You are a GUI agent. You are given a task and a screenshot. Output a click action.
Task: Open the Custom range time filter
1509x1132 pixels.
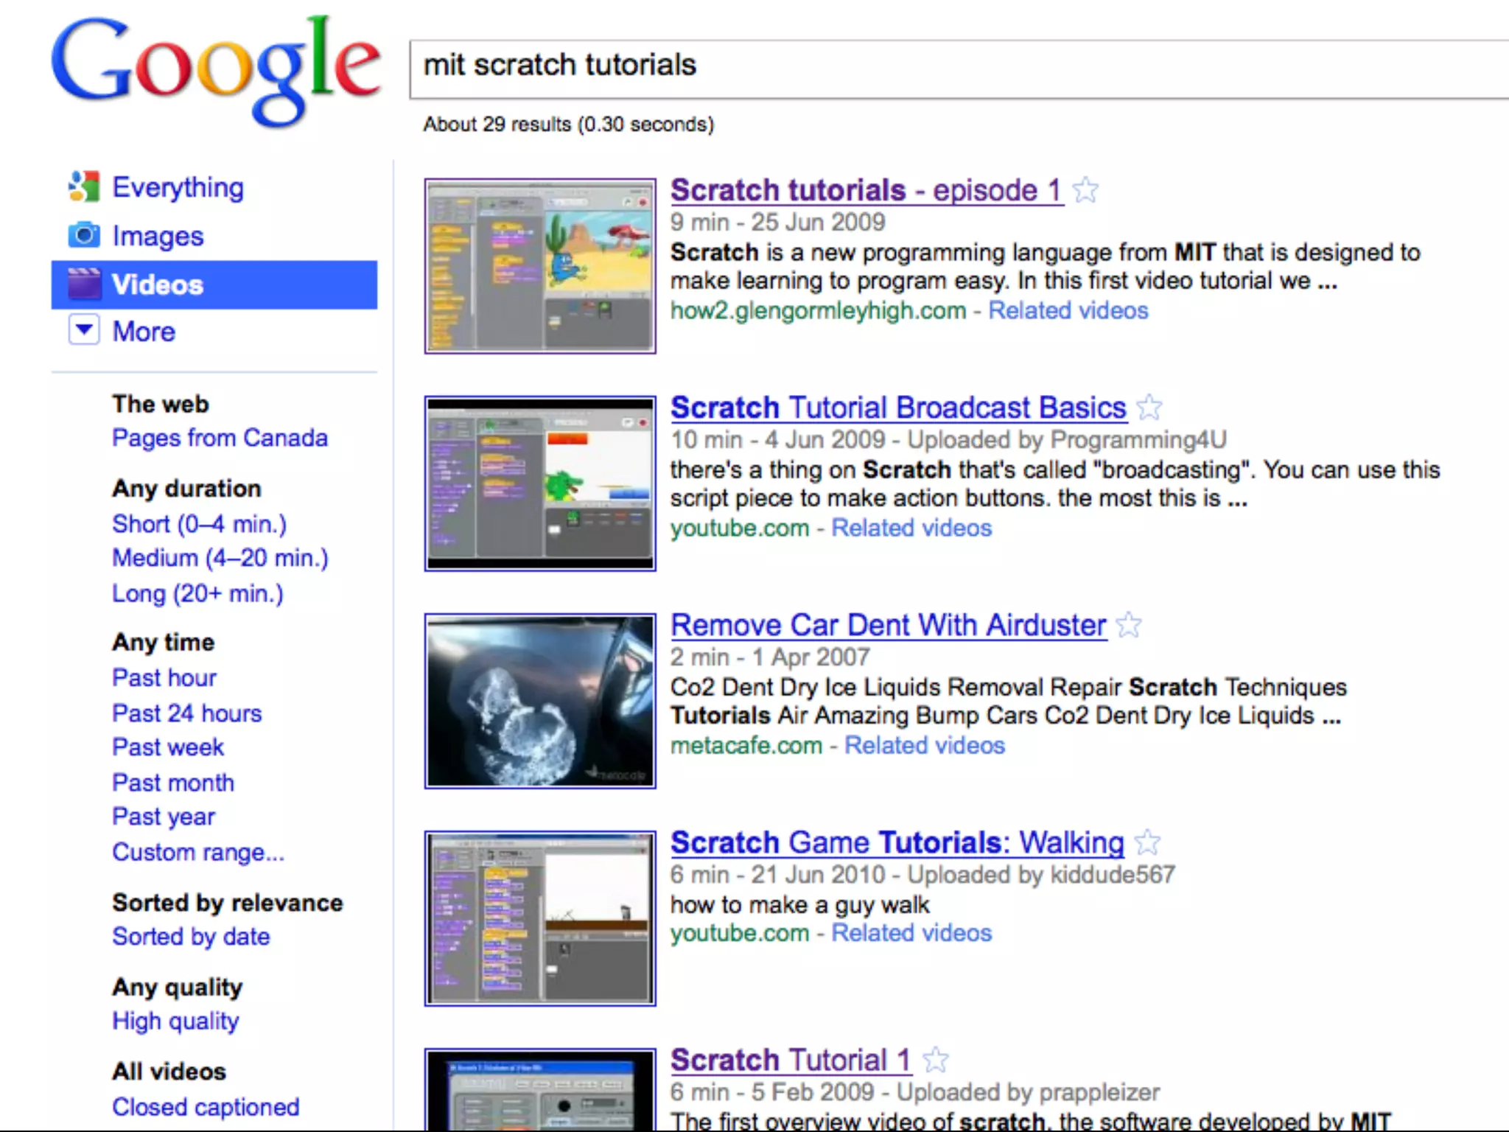pyautogui.click(x=197, y=853)
